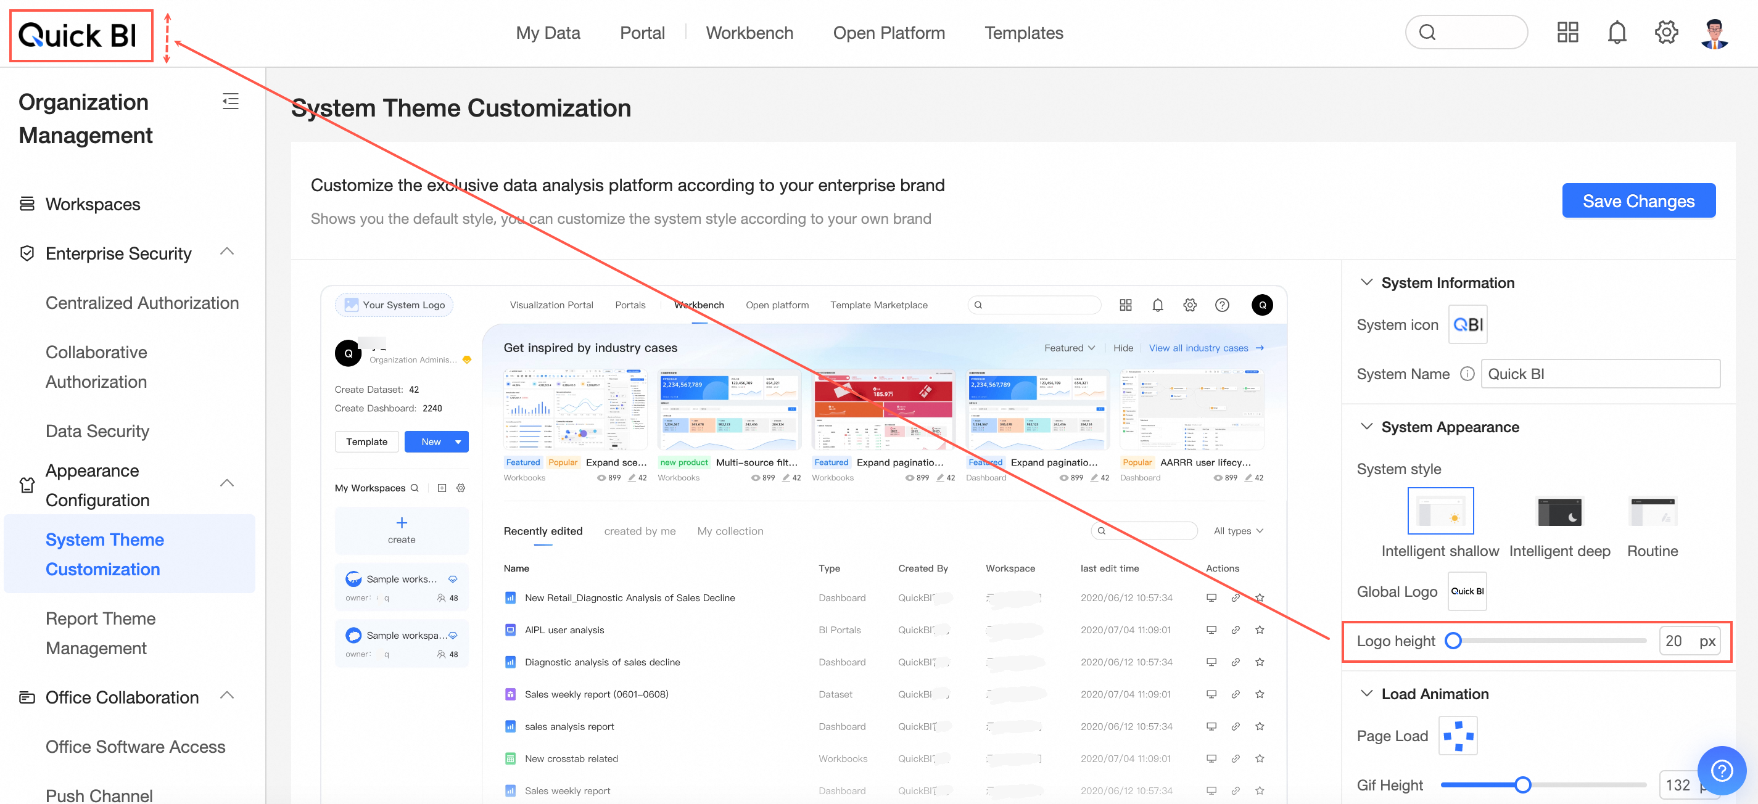Click preview help question icon

pyautogui.click(x=1221, y=305)
